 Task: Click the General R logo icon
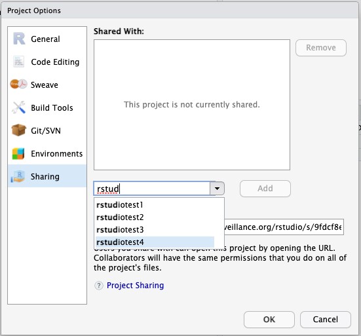pos(18,39)
